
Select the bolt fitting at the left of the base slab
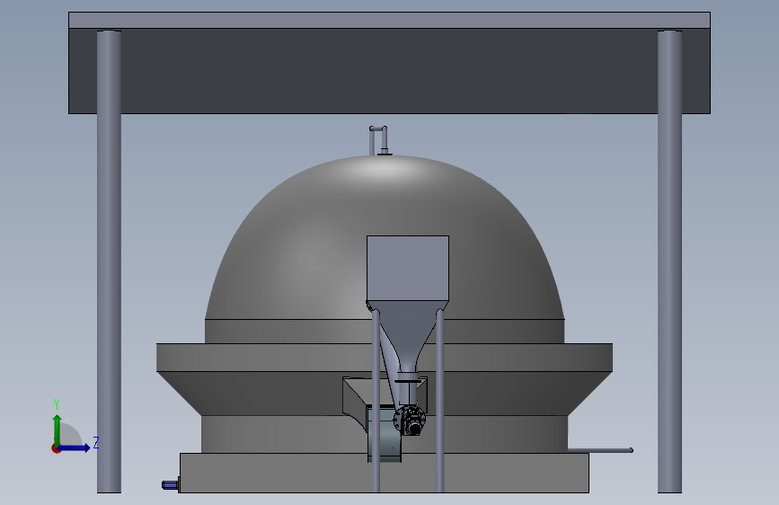pyautogui.click(x=171, y=484)
